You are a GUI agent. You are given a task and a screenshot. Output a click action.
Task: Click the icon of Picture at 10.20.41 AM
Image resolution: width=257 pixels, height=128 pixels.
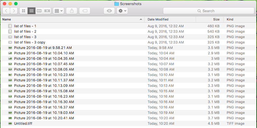pos(10,118)
